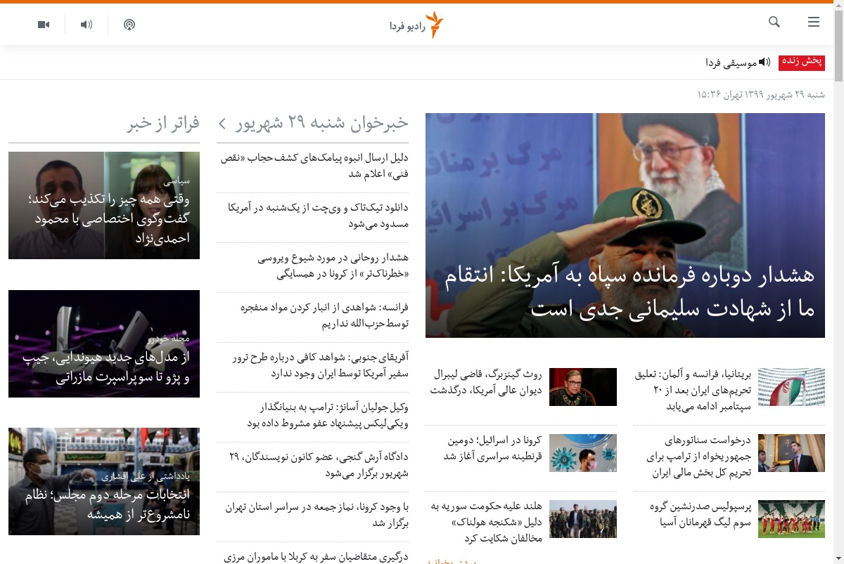This screenshot has height=564, width=844.
Task: Open the video camera icon in header
Action: pyautogui.click(x=44, y=25)
